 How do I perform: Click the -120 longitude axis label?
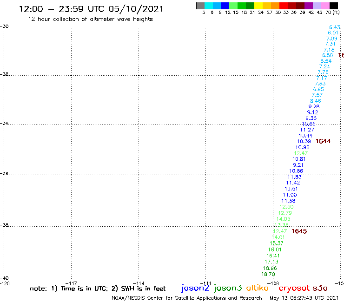[x=5, y=283]
